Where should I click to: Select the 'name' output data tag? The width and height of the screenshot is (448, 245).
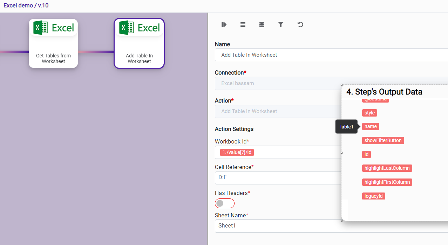[371, 126]
